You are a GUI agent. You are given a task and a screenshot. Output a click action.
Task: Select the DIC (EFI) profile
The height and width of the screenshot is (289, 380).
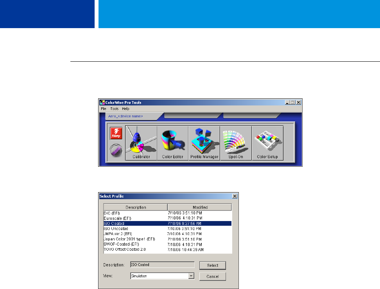(167, 213)
